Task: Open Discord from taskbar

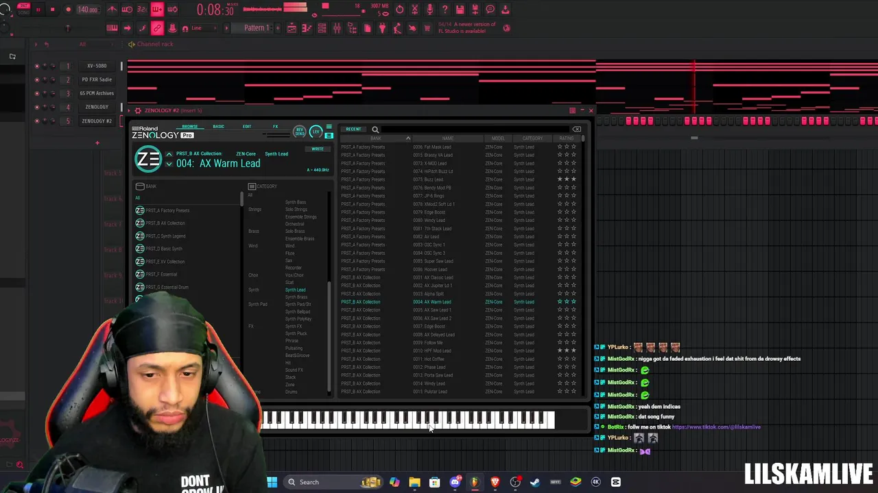Action: coord(454,482)
